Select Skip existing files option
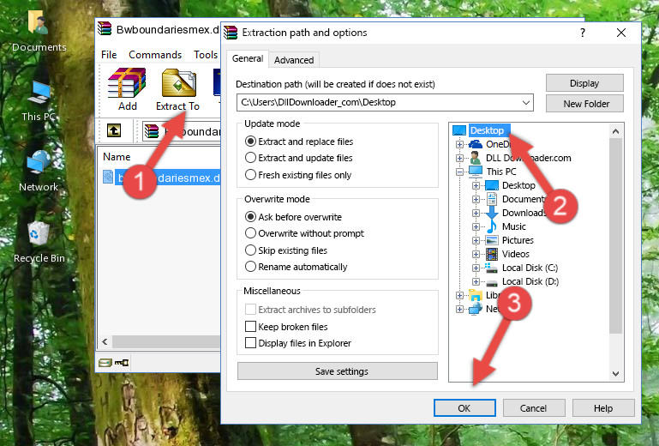This screenshot has width=659, height=446. pyautogui.click(x=250, y=250)
